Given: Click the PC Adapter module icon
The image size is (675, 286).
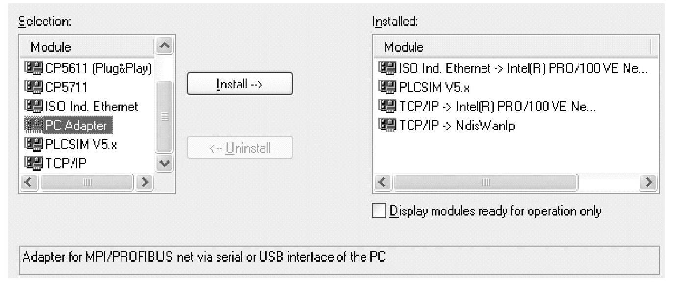Looking at the screenshot, I should tap(30, 125).
